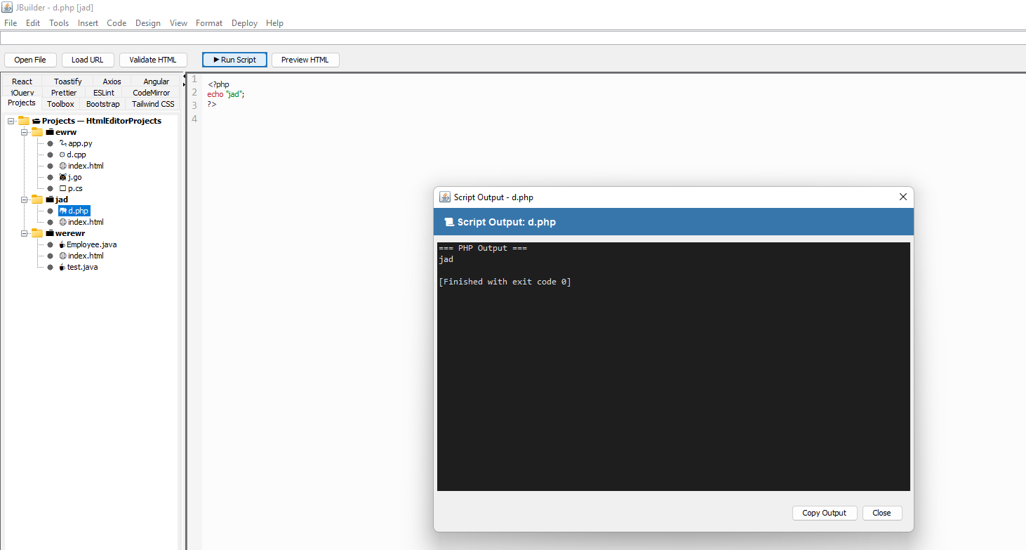Click the Validate HTML button
This screenshot has height=550, width=1026.
pos(153,60)
